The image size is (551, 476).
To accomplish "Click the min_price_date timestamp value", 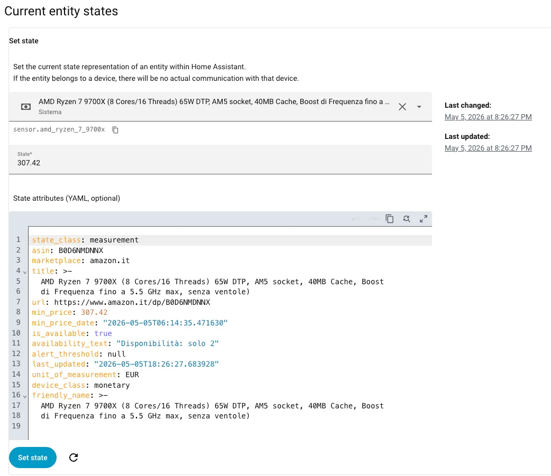I will click(165, 323).
